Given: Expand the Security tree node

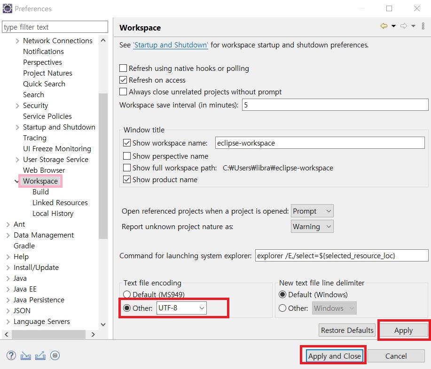Looking at the screenshot, I should click(17, 106).
